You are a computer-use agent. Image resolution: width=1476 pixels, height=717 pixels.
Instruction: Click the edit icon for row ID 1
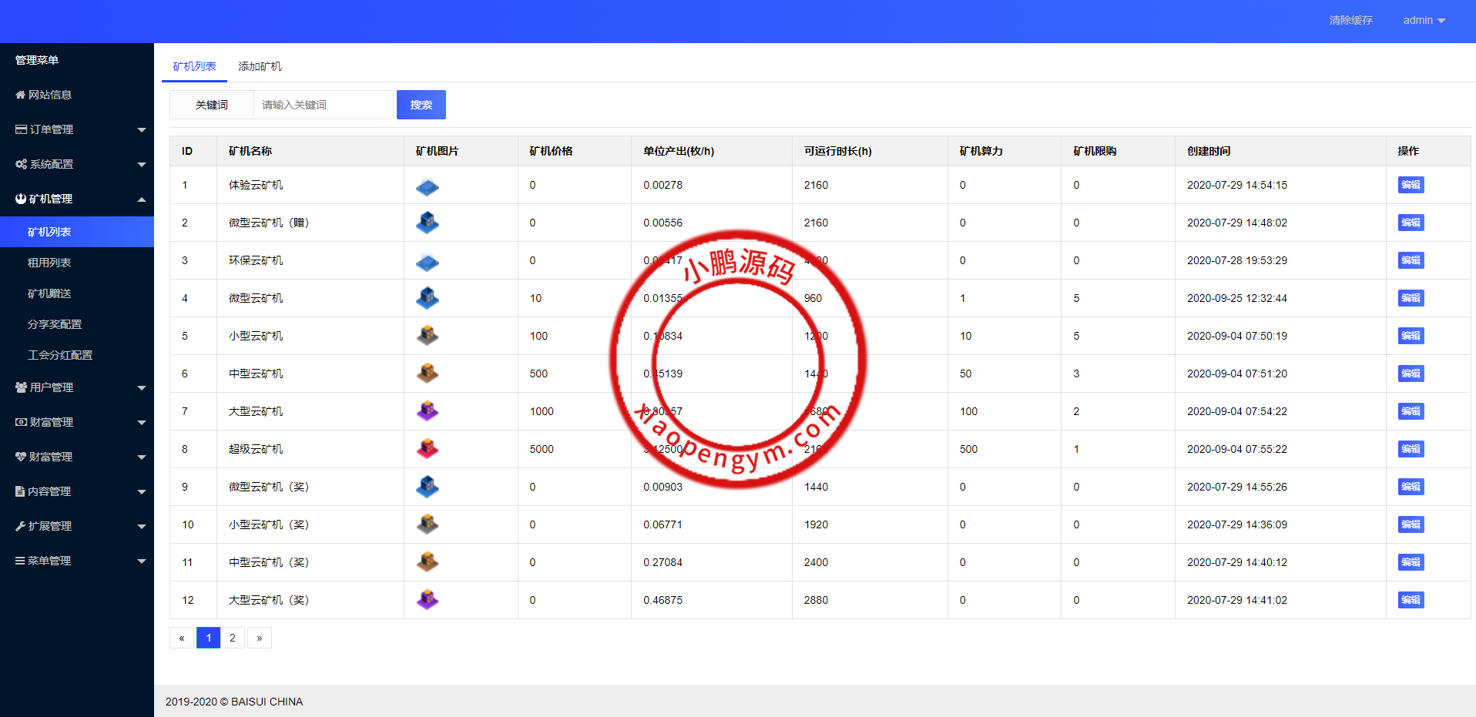(x=1411, y=185)
